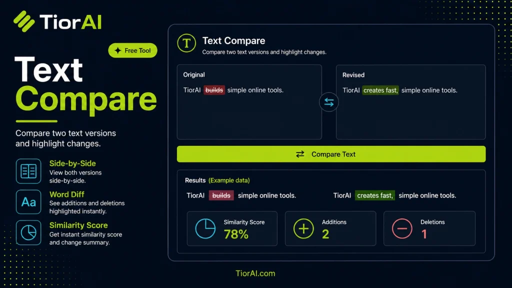
Task: Click the Word Diff feature heading
Action: (x=67, y=194)
